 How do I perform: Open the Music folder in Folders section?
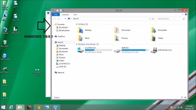point(81,38)
